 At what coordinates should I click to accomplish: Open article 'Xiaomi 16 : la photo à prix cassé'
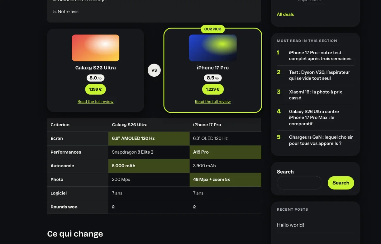(x=315, y=95)
